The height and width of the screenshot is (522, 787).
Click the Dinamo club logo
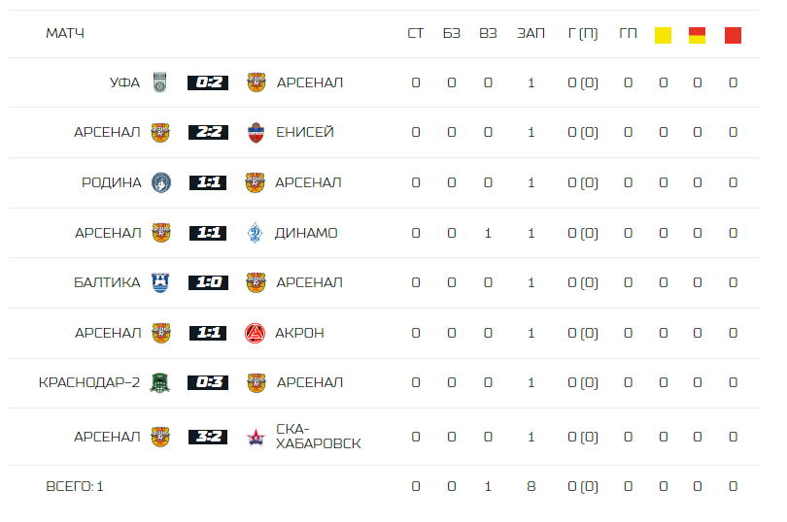[256, 233]
